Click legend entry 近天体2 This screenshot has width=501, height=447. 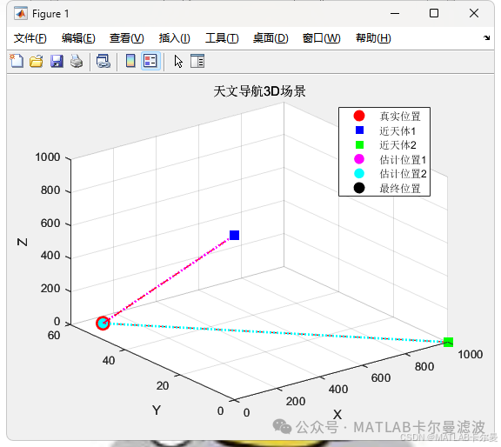point(397,144)
